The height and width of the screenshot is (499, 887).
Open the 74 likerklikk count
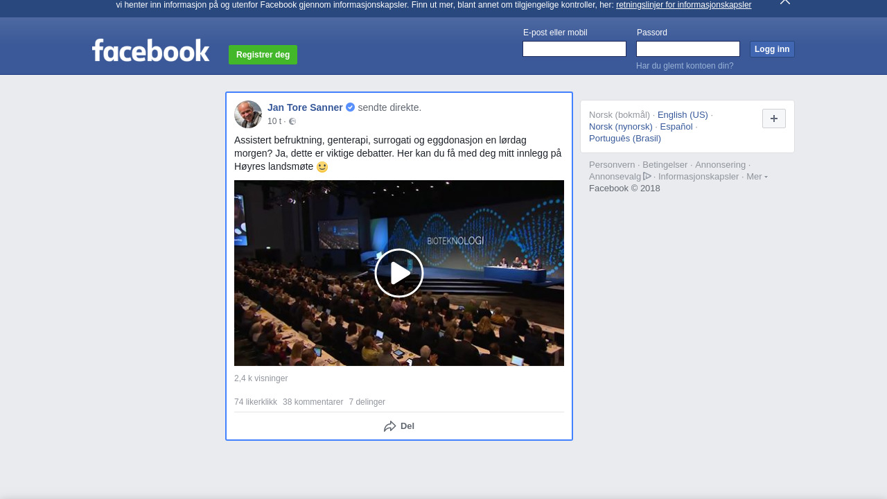(256, 402)
